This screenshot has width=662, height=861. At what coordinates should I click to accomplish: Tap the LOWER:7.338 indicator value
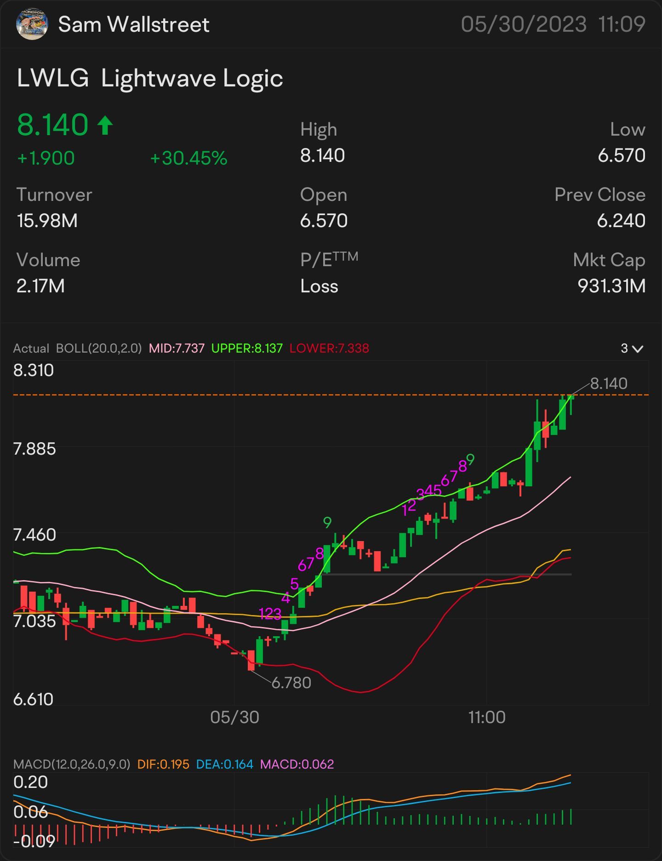(329, 348)
